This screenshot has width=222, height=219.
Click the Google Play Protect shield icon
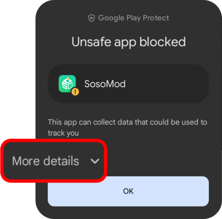tap(92, 18)
